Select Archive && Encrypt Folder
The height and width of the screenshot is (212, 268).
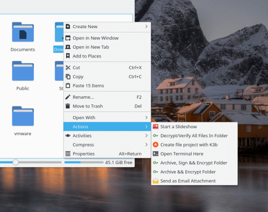click(195, 172)
